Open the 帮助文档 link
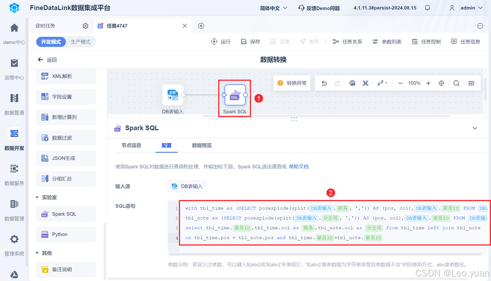 pos(299,166)
